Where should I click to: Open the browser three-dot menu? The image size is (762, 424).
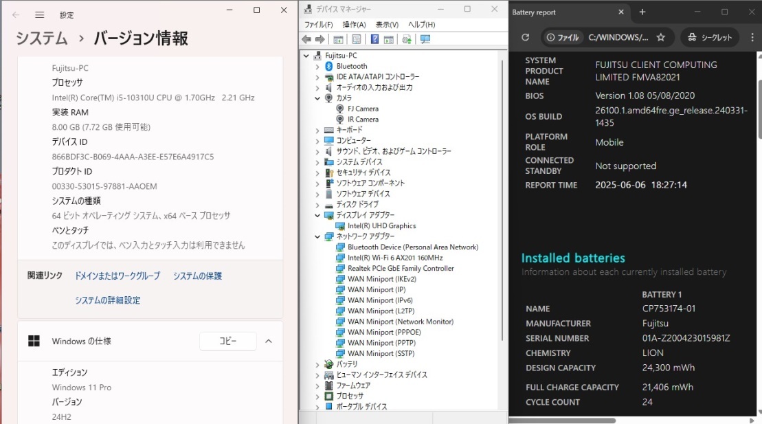[x=752, y=37]
